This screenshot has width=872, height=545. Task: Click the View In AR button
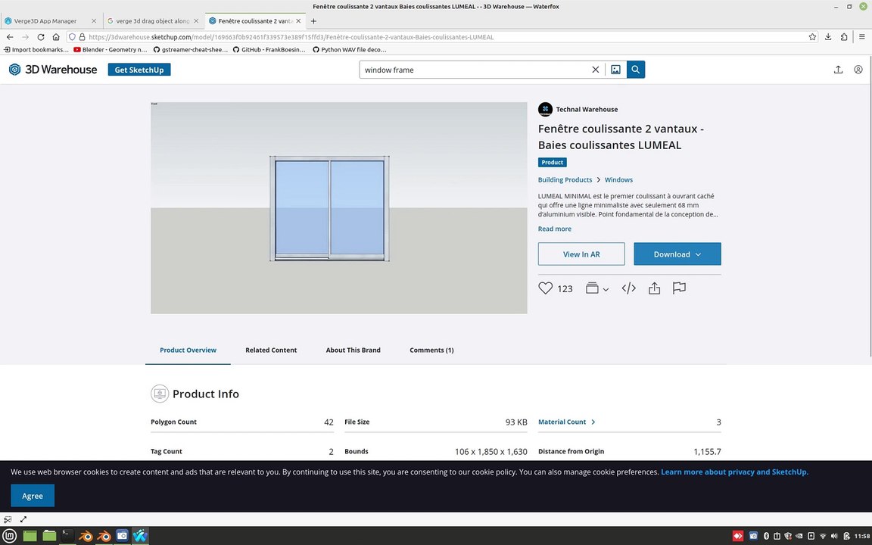pos(581,254)
